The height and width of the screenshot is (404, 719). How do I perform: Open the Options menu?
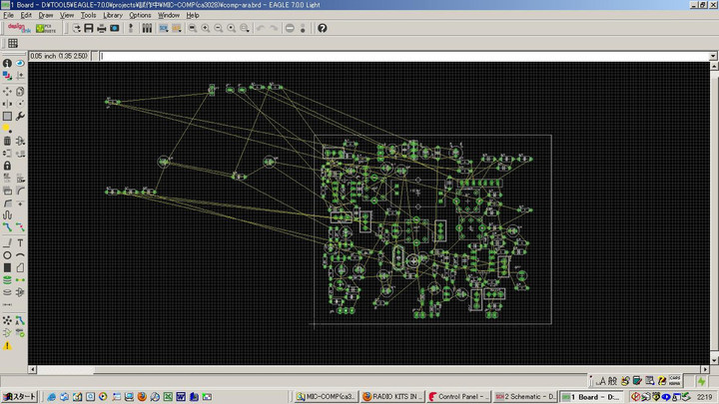140,16
